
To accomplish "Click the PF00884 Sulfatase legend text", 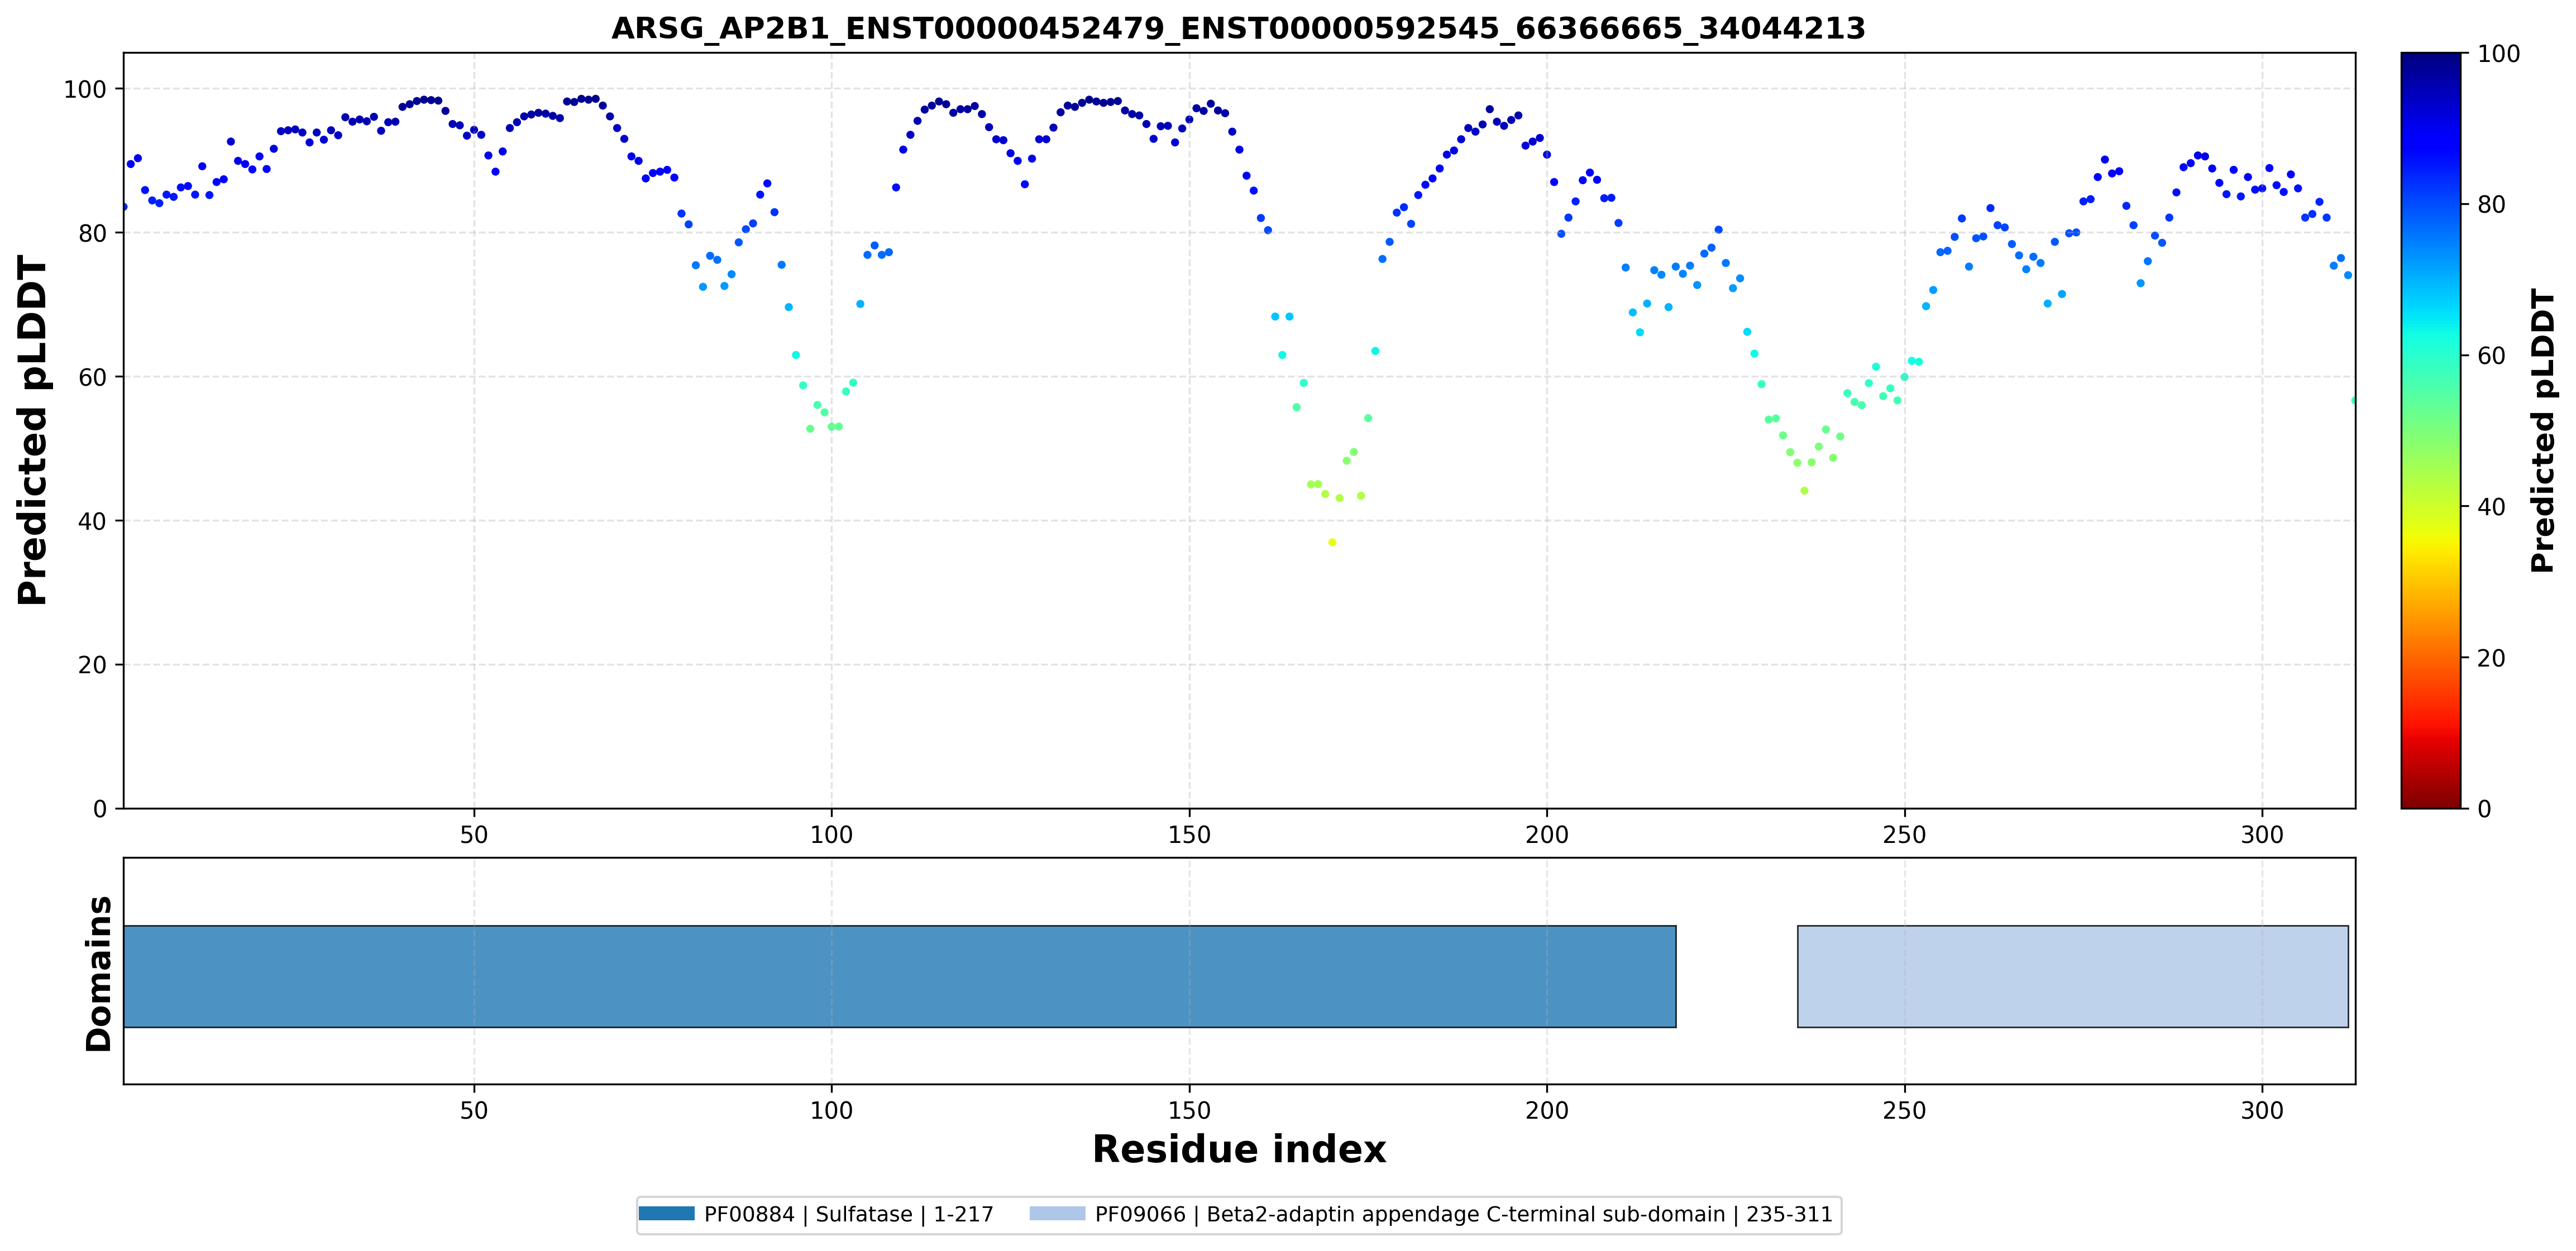I will (x=848, y=1214).
